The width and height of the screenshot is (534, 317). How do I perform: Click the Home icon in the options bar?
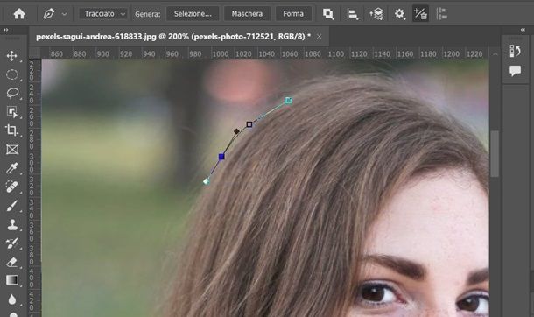click(19, 14)
